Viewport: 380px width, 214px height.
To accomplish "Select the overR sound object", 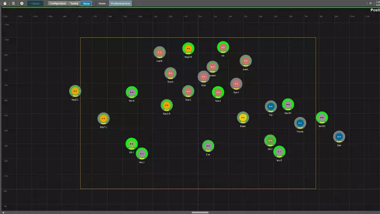I will (x=159, y=52).
